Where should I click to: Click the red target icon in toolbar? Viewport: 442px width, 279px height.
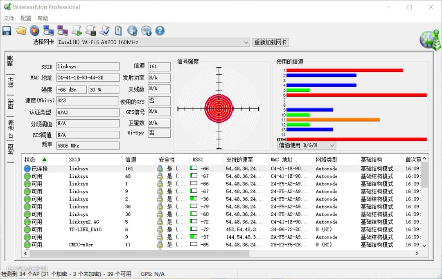click(34, 31)
